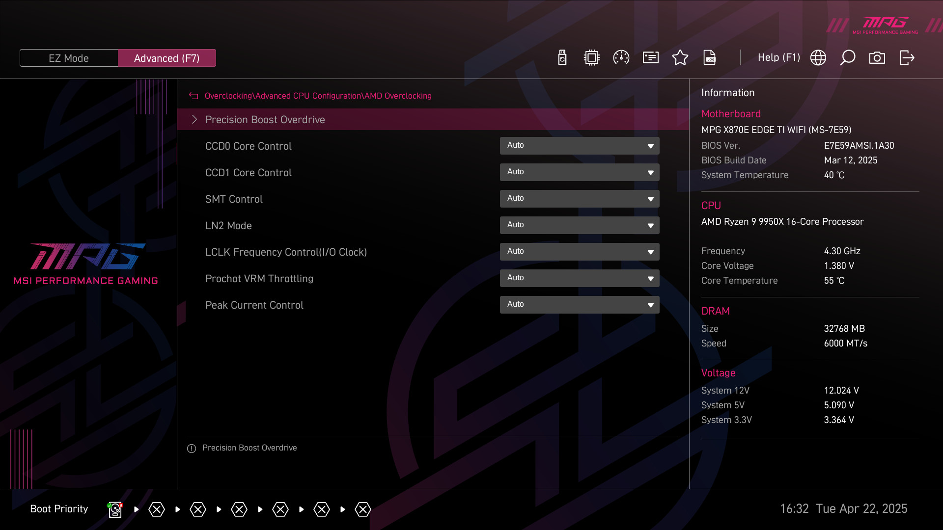
Task: Open the Peak Current Control dropdown
Action: [x=580, y=305]
